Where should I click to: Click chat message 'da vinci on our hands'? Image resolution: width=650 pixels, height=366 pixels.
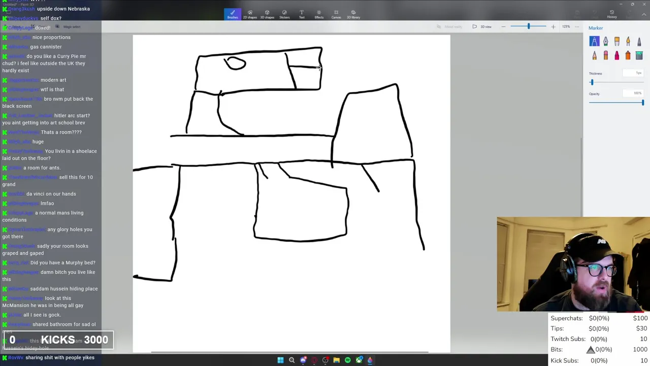tap(51, 194)
